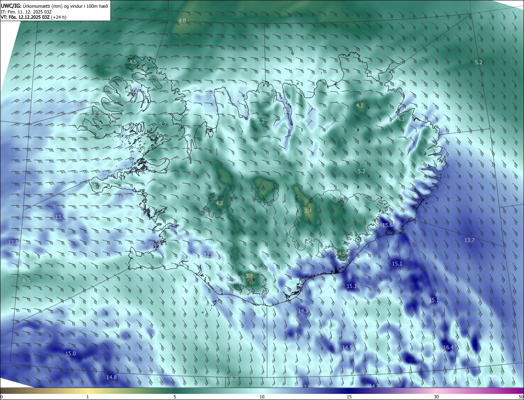
Task: Click the 14.3 value label
Action: click(303, 311)
